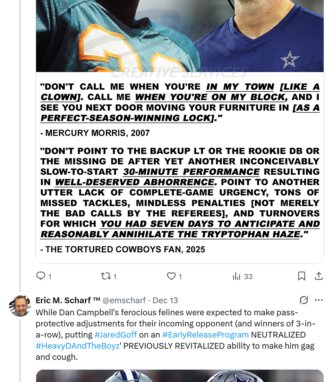333x382 pixels.
Task: Visit the @emscharf handle link
Action: coord(123,300)
